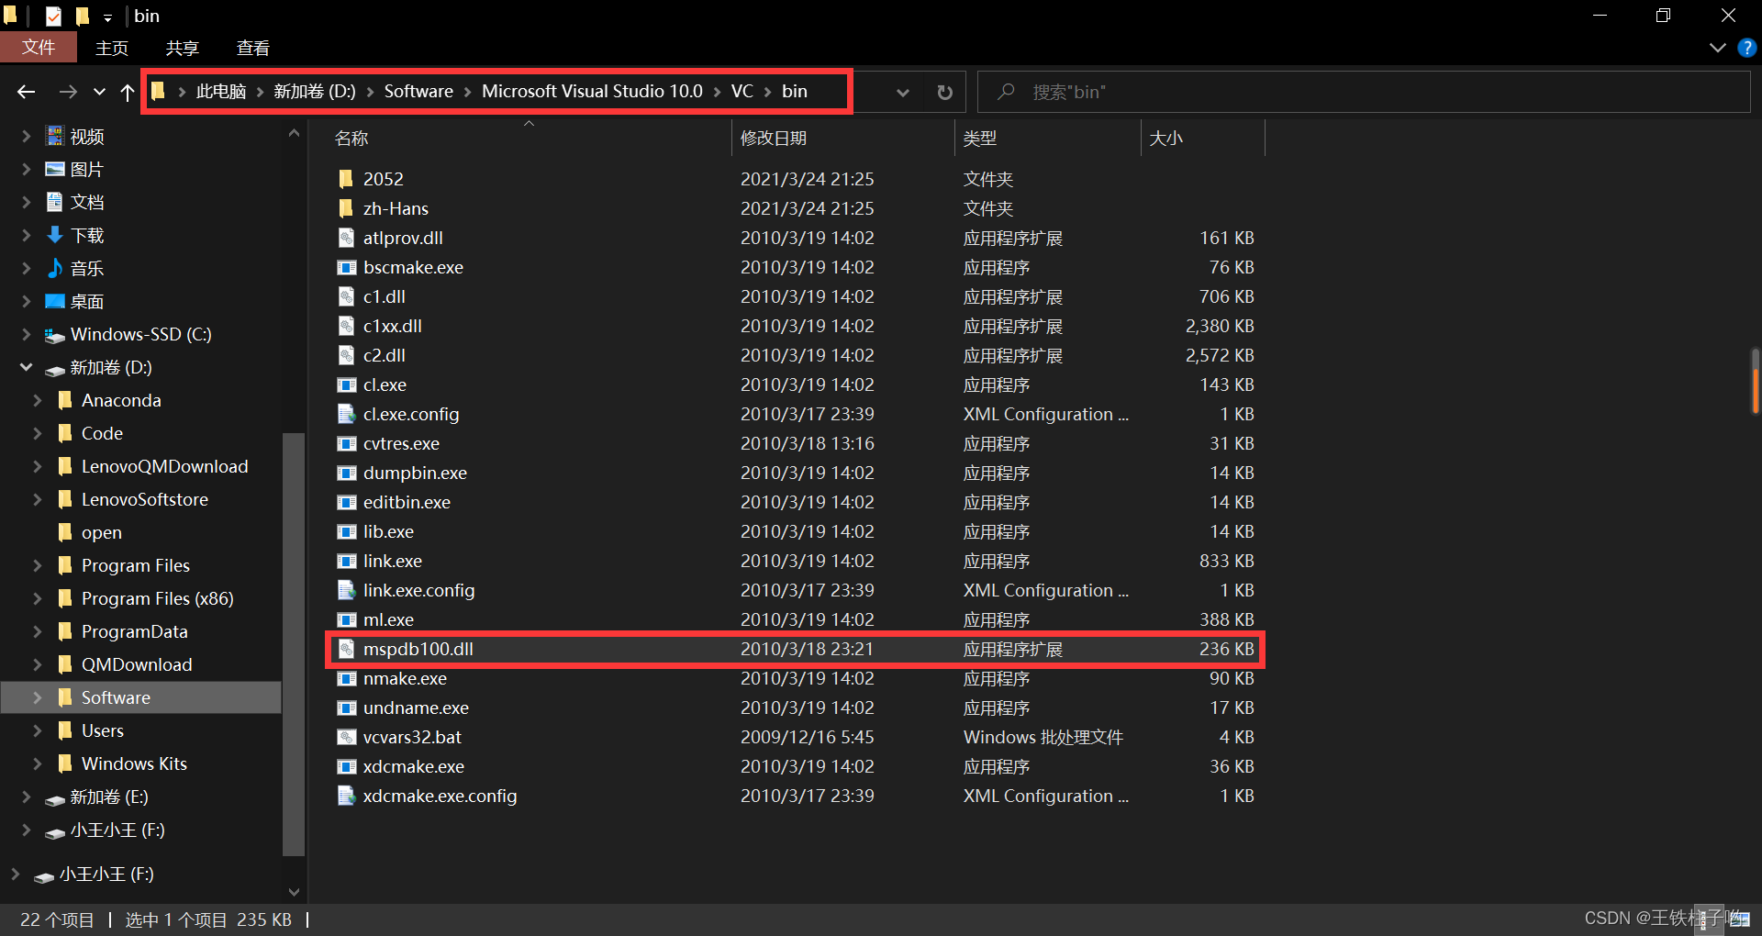Open the 桌面 folder in sidebar
The height and width of the screenshot is (936, 1762).
(87, 301)
